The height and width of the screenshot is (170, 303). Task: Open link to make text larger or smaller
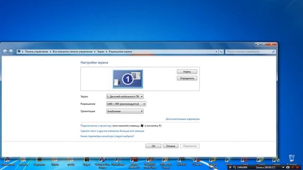(112, 131)
